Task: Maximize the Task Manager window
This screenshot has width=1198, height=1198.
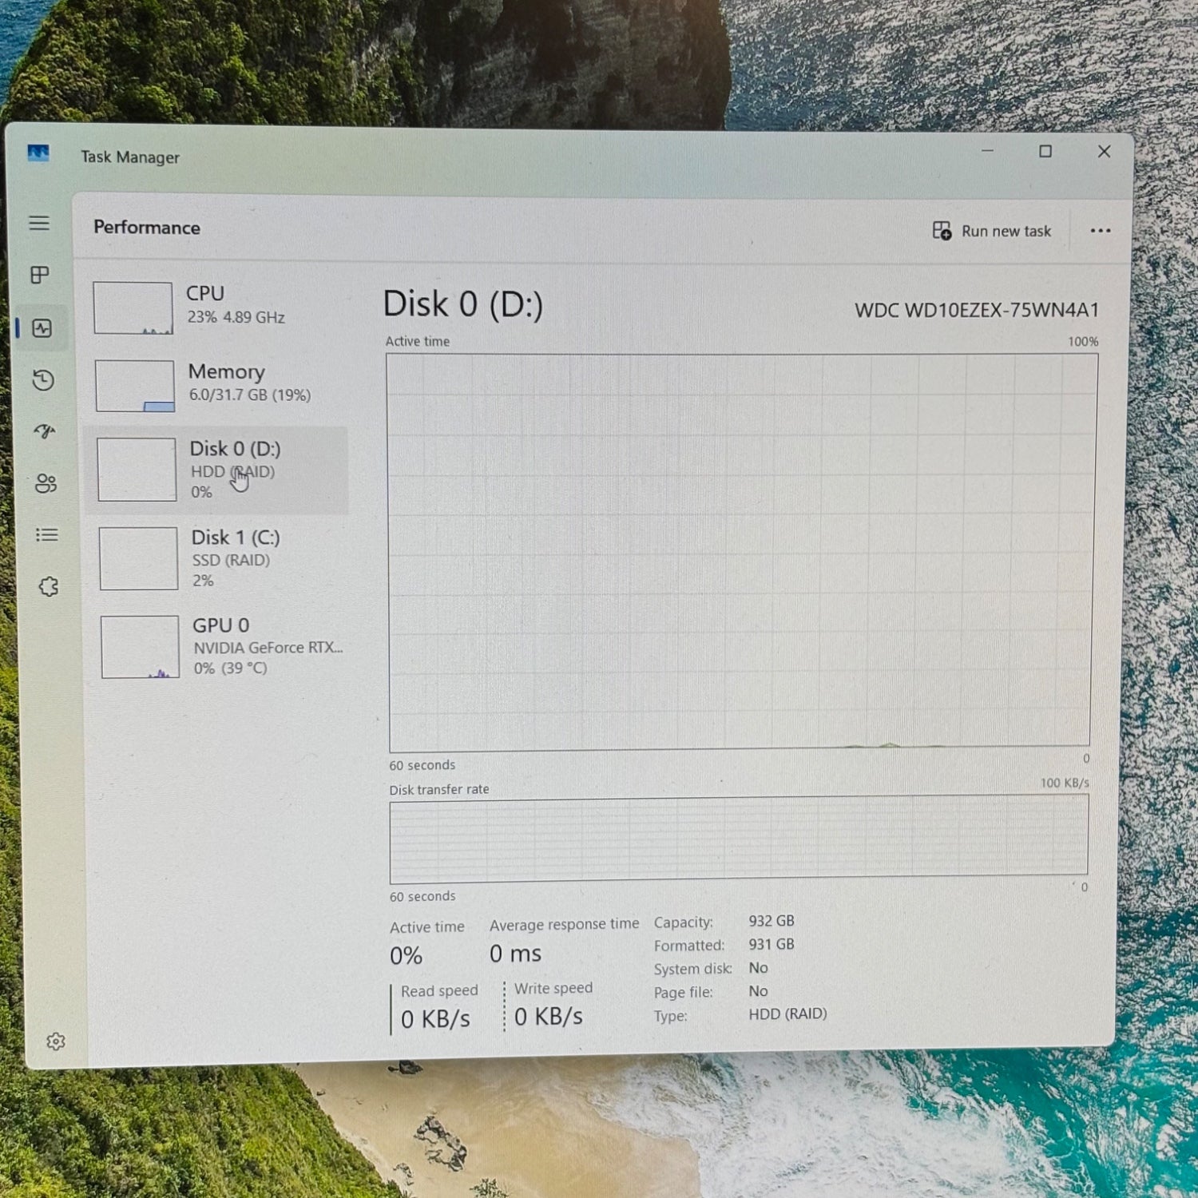Action: [x=1045, y=151]
